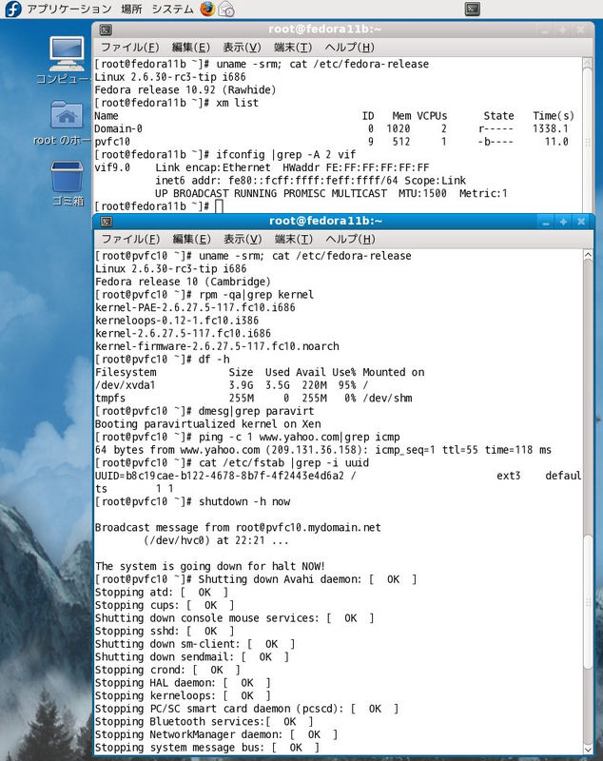Click 'Broadcast message from root@pvfc10.mydomain.net' line
The height and width of the screenshot is (761, 603).
tap(238, 527)
